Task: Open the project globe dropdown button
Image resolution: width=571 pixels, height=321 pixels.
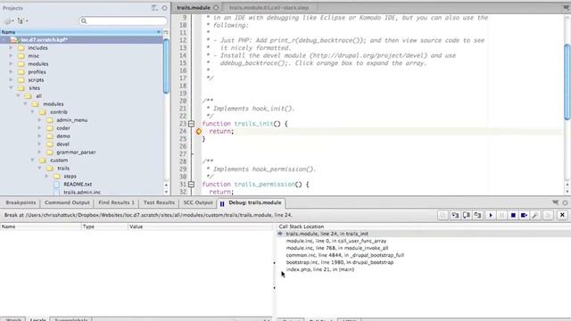Action: point(9,21)
